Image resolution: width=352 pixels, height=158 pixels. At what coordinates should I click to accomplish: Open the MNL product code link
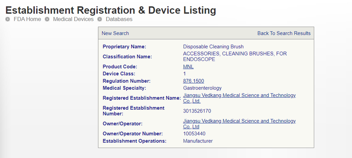click(188, 66)
